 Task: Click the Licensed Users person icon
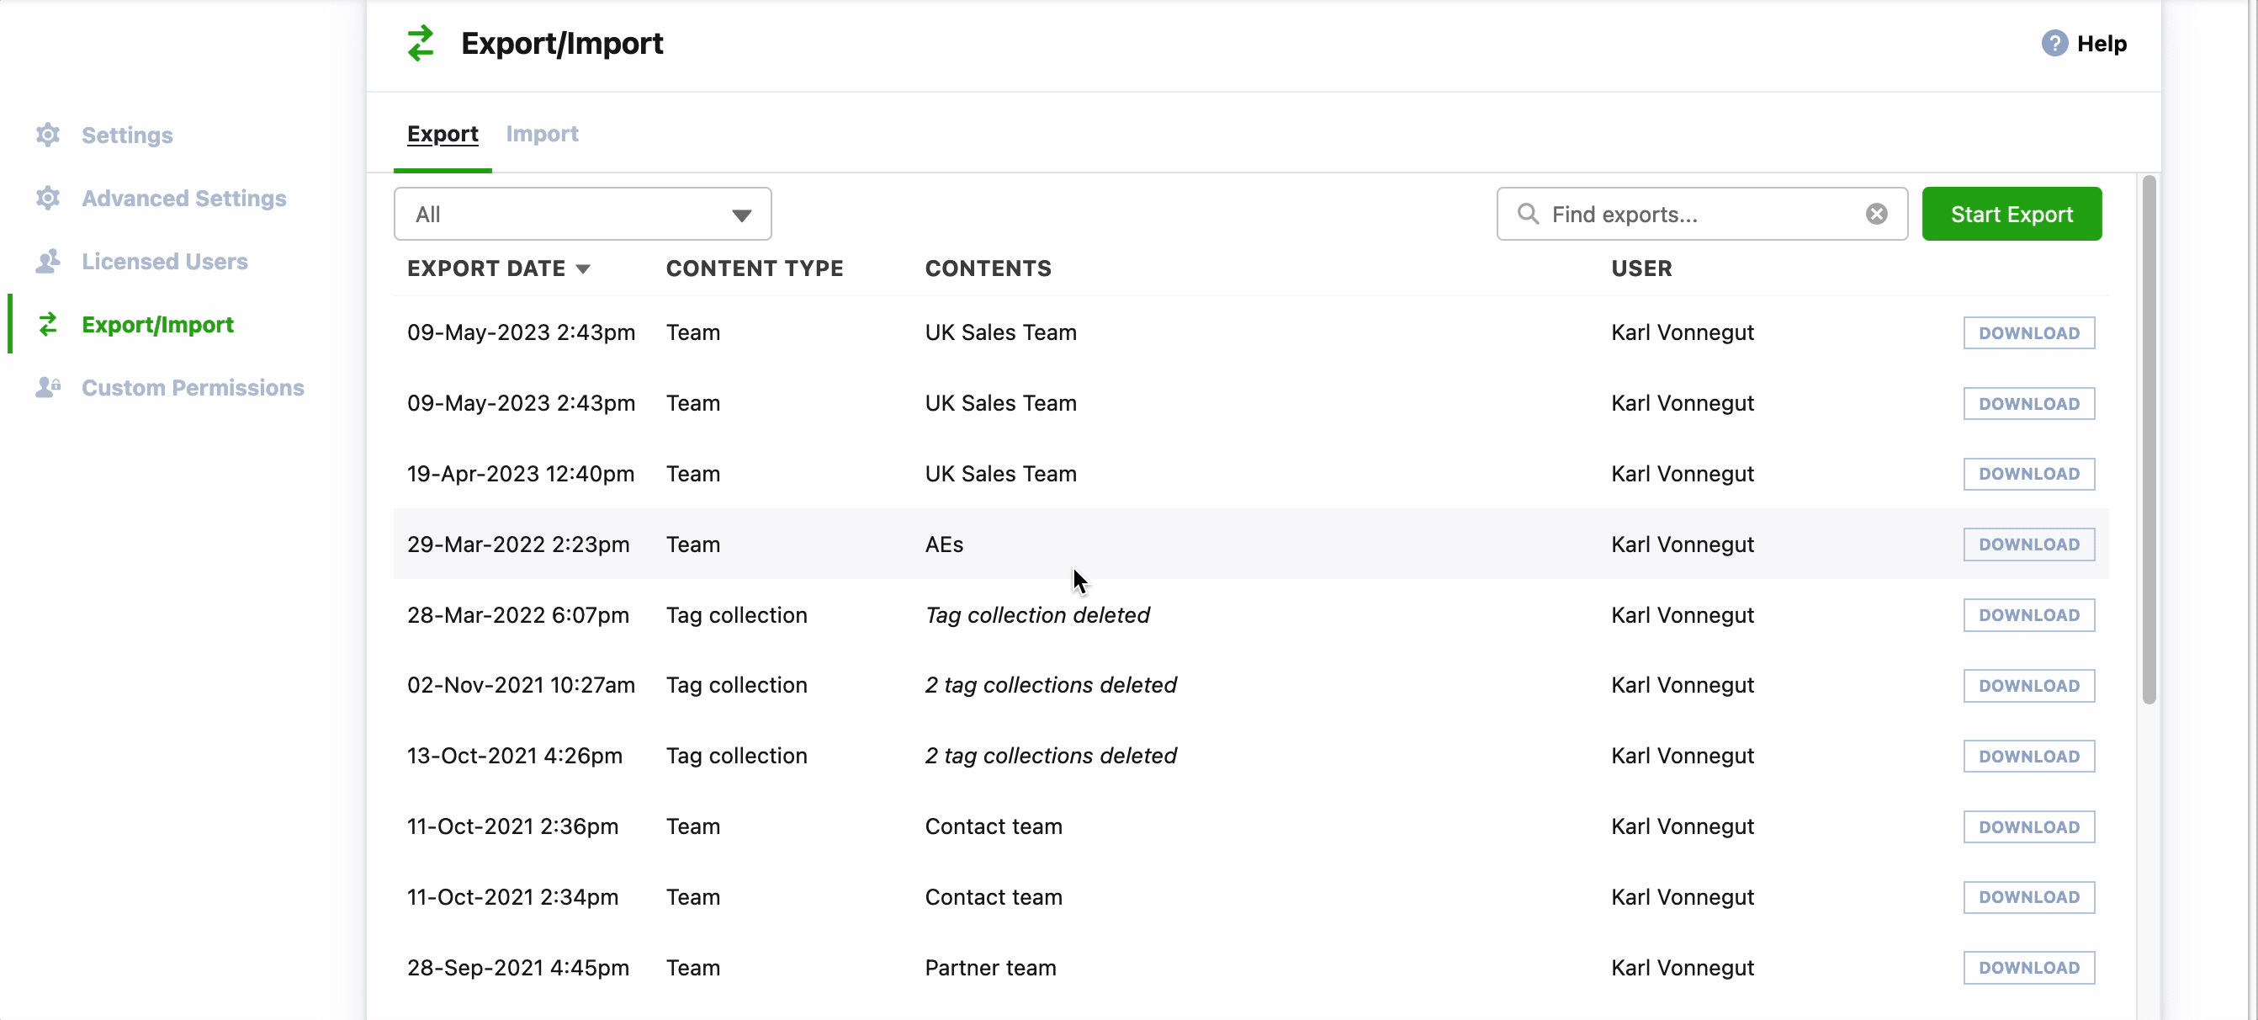click(x=48, y=261)
